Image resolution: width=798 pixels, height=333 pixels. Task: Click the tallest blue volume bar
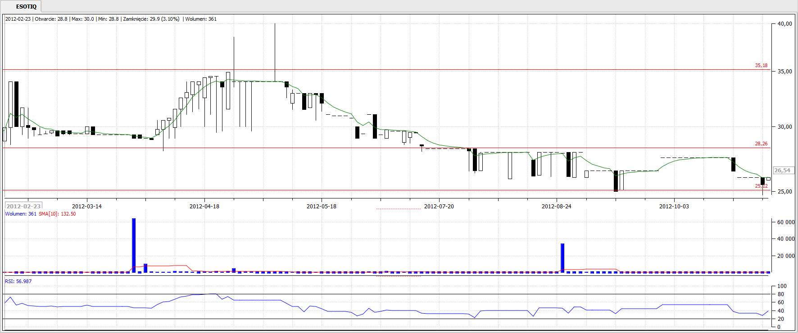(134, 245)
